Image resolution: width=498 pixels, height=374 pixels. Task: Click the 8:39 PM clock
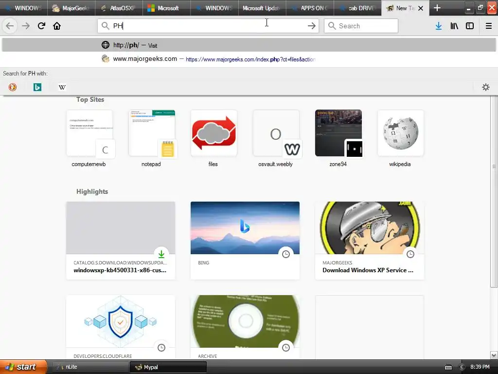tap(480, 367)
